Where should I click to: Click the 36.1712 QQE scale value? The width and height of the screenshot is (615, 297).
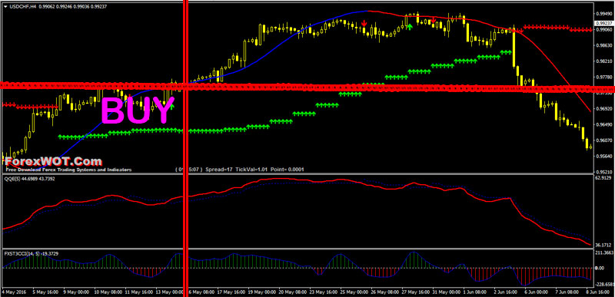pyautogui.click(x=604, y=246)
